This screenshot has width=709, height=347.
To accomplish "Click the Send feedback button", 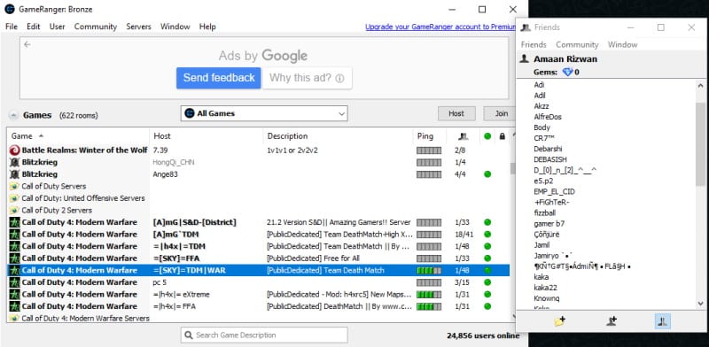I will click(219, 78).
